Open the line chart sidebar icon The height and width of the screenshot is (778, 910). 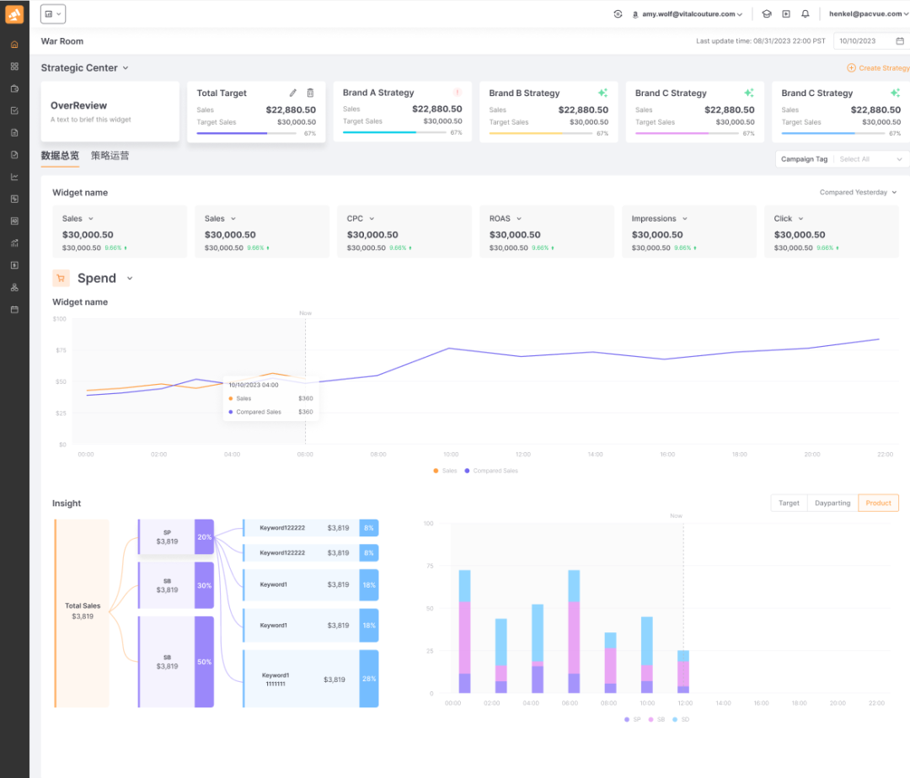pyautogui.click(x=14, y=177)
